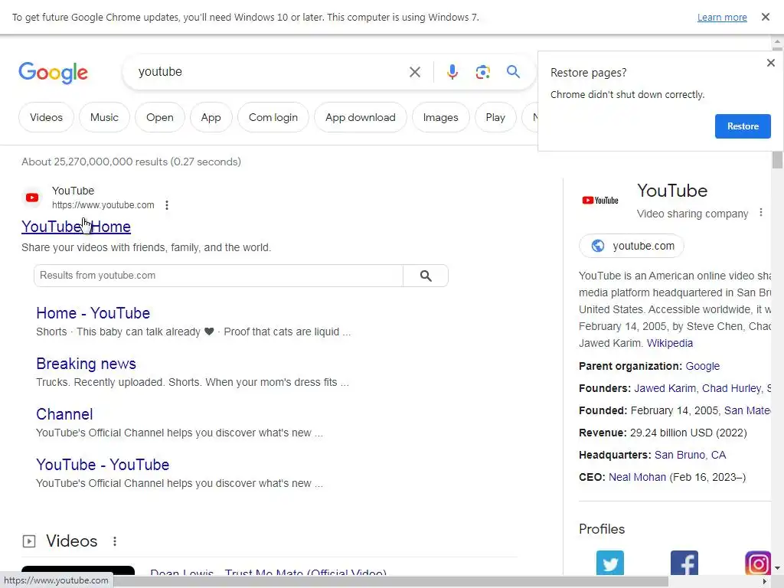The height and width of the screenshot is (588, 784).
Task: Open the Home - YouTube sitelink
Action: (x=93, y=313)
